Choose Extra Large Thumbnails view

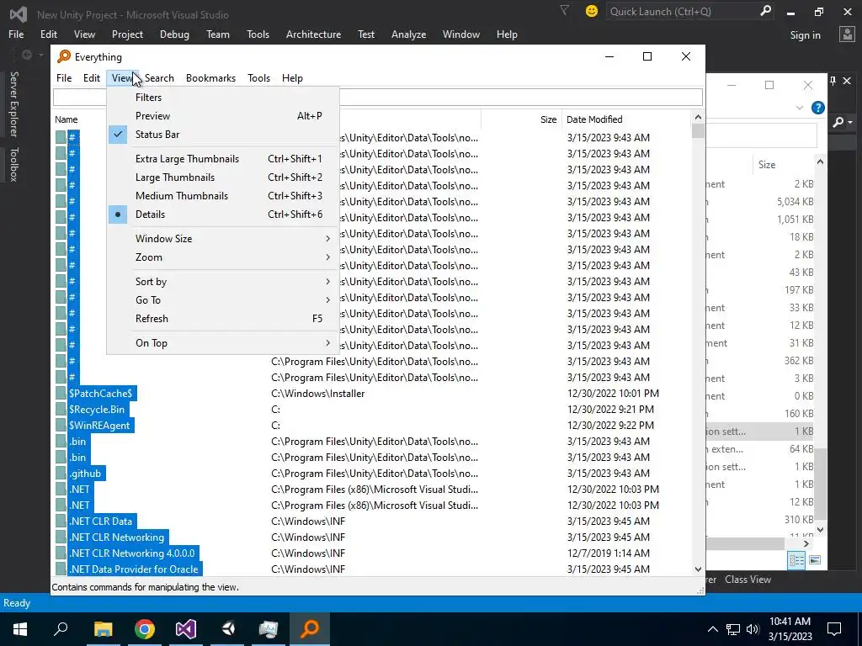click(222, 159)
